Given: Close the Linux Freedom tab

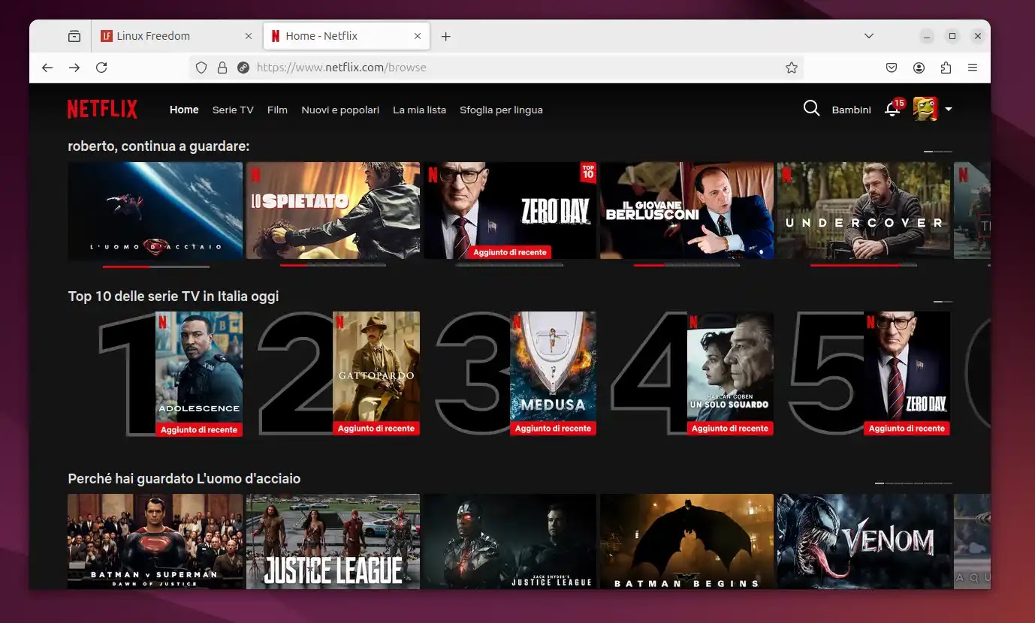Looking at the screenshot, I should (249, 36).
